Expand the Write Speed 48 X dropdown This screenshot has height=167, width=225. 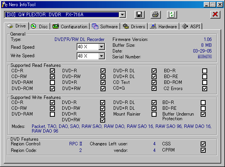click(x=101, y=56)
